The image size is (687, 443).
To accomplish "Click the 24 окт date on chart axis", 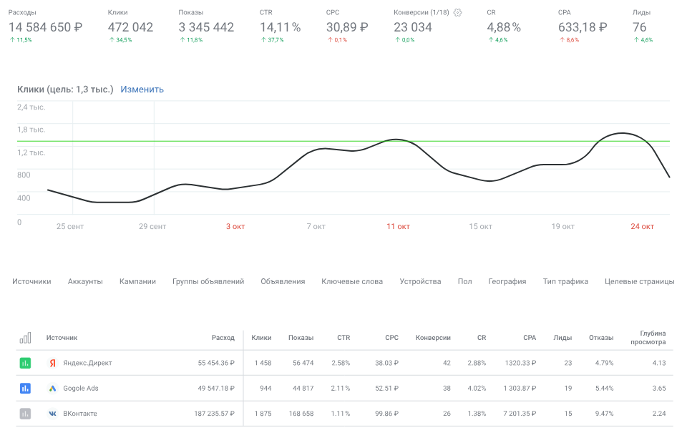I will coord(642,227).
